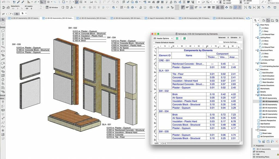Toggle the highlighted wall reference line mode icon
Image resolution: width=279 pixels, height=159 pixels.
click(x=183, y=7)
